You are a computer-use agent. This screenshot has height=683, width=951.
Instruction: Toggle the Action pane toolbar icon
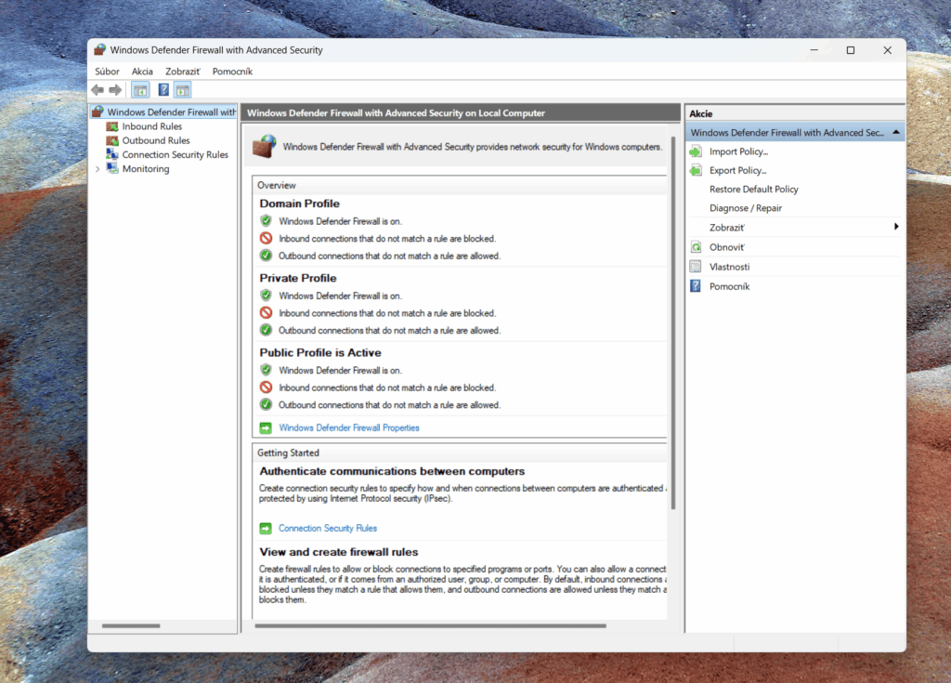183,90
